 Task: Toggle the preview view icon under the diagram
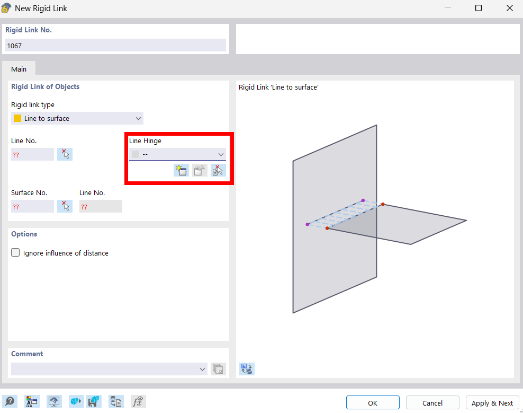click(247, 369)
